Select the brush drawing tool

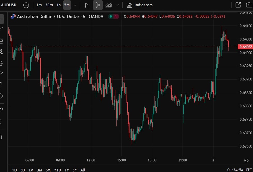(x=1, y=73)
